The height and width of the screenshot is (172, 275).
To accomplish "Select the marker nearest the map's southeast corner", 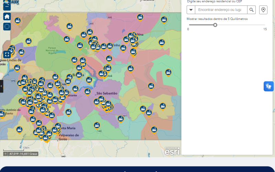I will coord(154,130).
